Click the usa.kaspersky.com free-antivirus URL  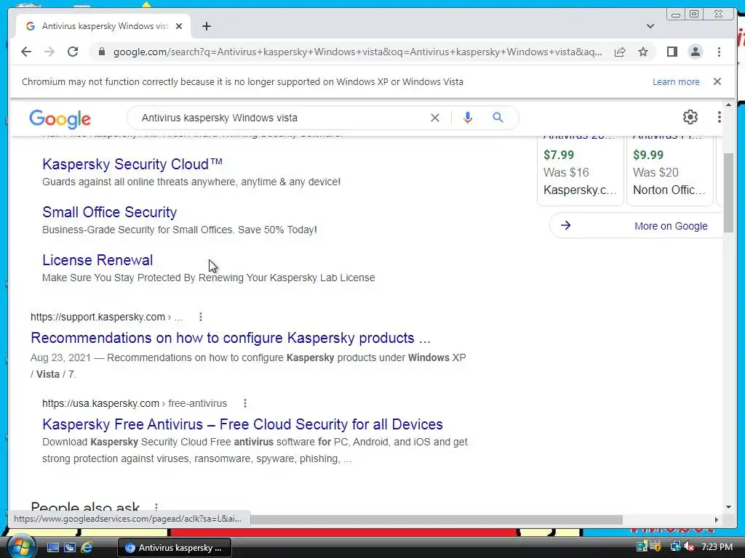135,403
